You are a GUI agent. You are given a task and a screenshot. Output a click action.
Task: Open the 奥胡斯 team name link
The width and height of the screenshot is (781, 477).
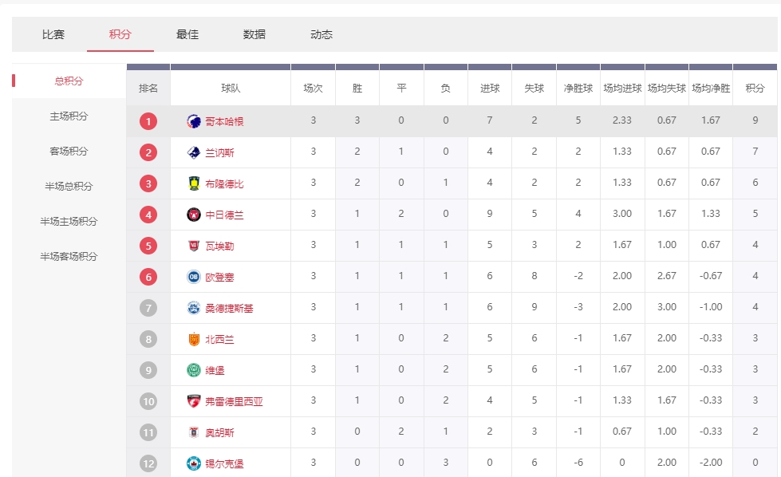[219, 432]
